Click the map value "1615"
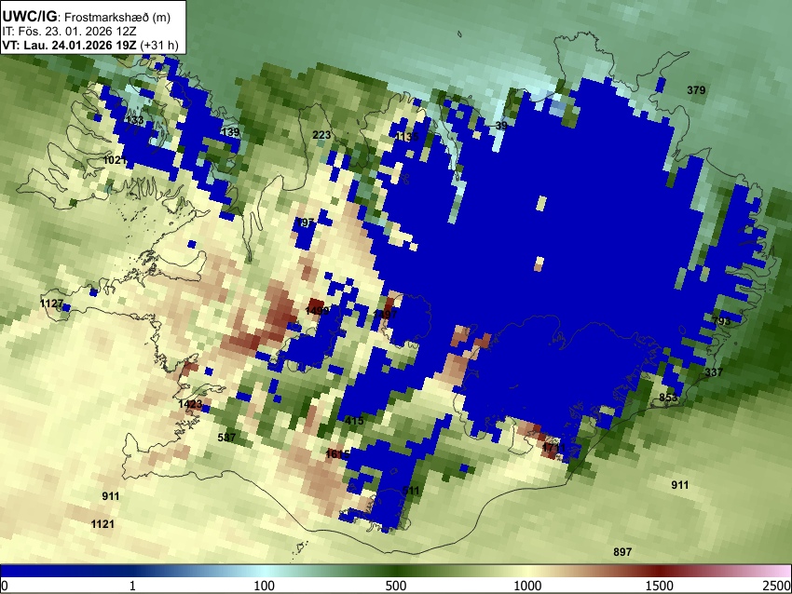792x594 pixels. (337, 454)
